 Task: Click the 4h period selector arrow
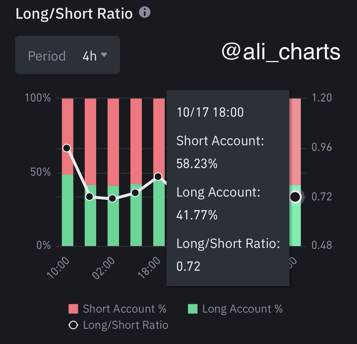coord(106,56)
